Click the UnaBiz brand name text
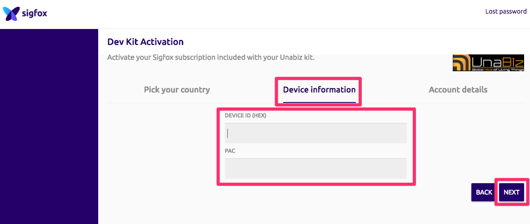Image resolution: width=530 pixels, height=224 pixels. (x=496, y=61)
